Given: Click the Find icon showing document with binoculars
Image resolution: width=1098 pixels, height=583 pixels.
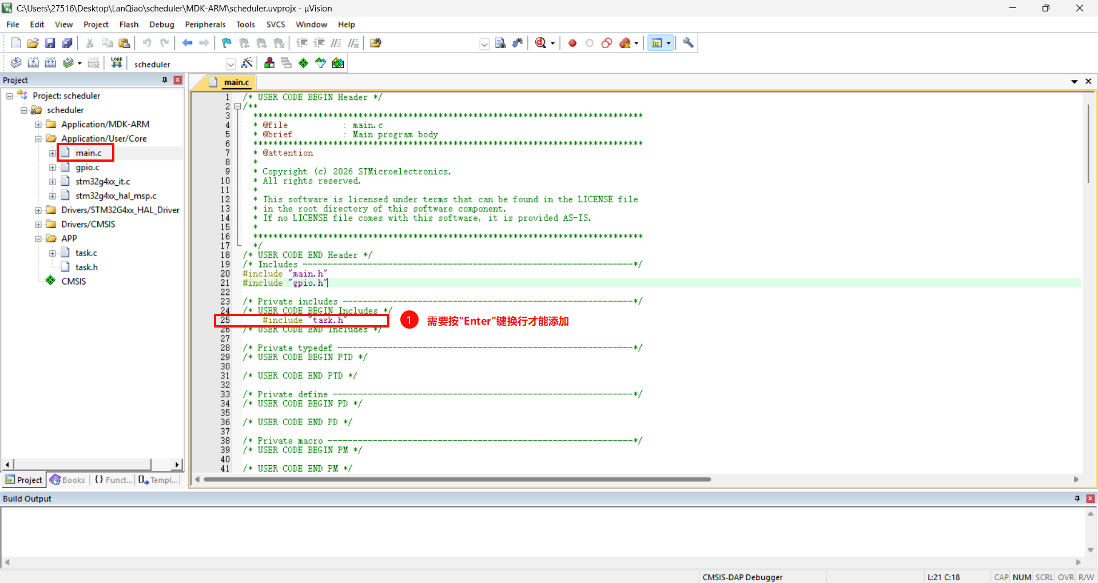Looking at the screenshot, I should pos(500,43).
